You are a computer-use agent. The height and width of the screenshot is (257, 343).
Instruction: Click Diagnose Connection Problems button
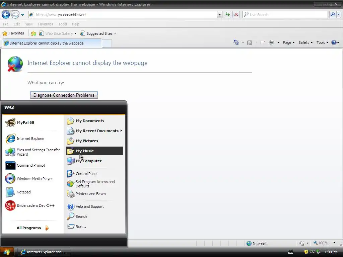coord(64,95)
